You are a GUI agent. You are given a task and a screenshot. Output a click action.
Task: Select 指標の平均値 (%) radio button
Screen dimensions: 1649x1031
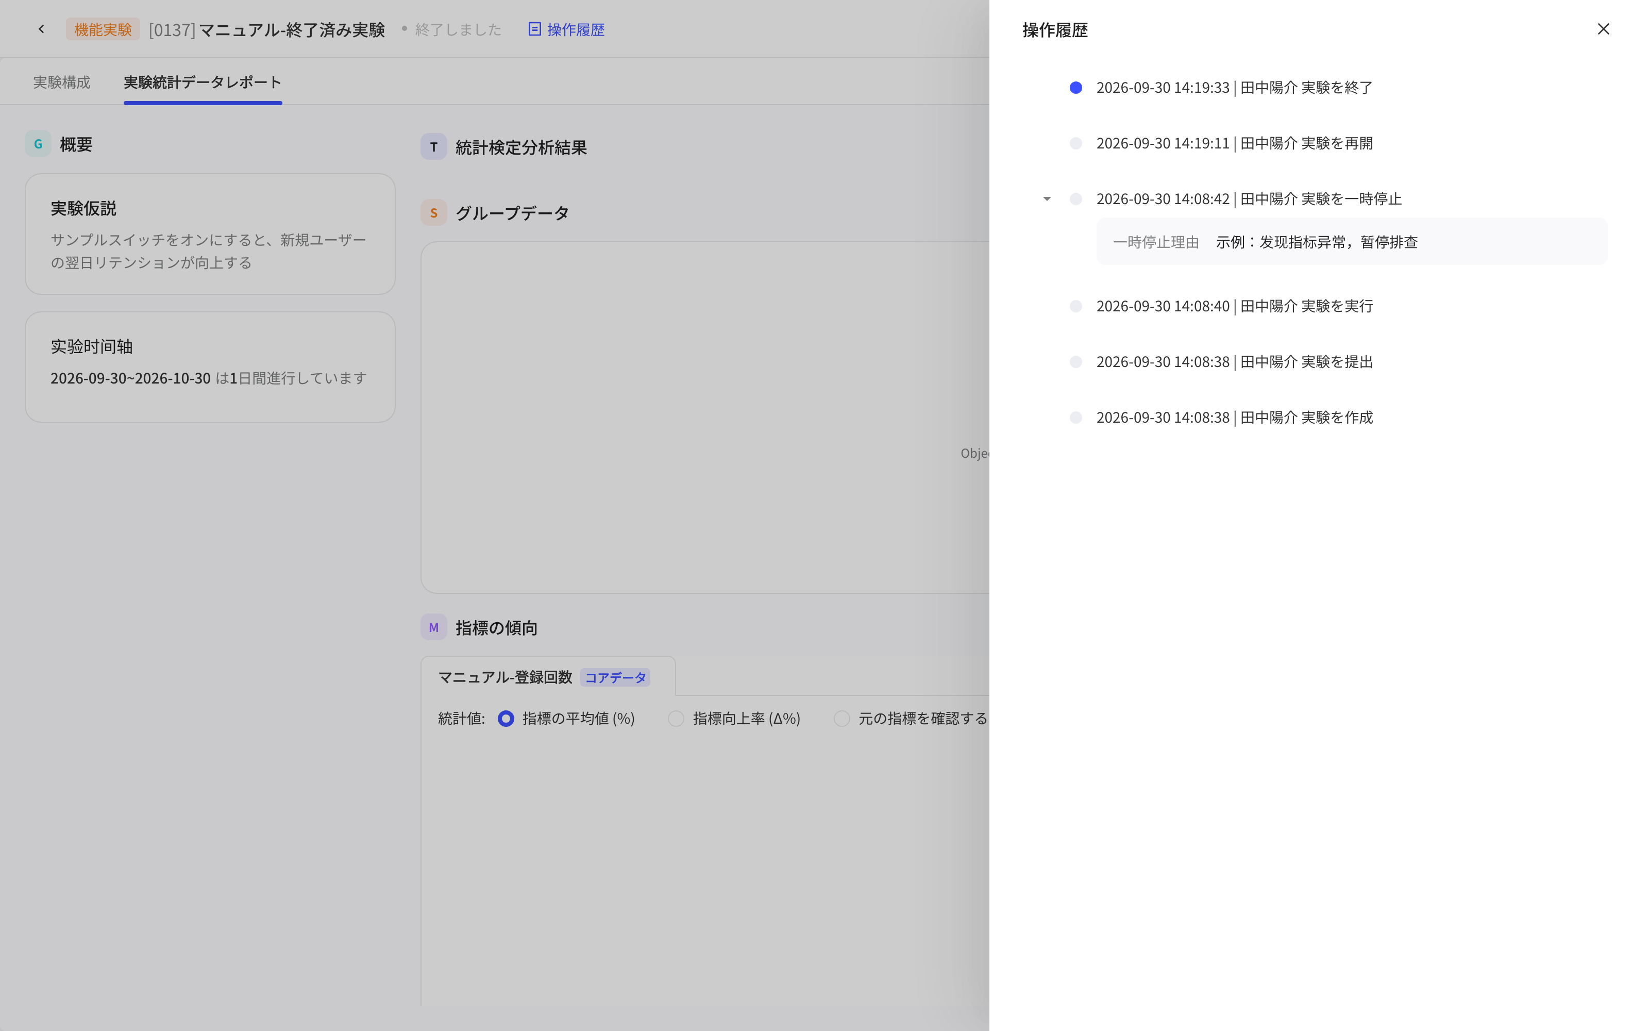506,719
